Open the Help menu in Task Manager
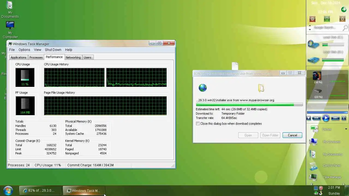 coord(69,50)
